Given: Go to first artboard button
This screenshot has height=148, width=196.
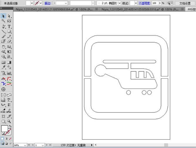Looking at the screenshot, I should (x=29, y=145).
